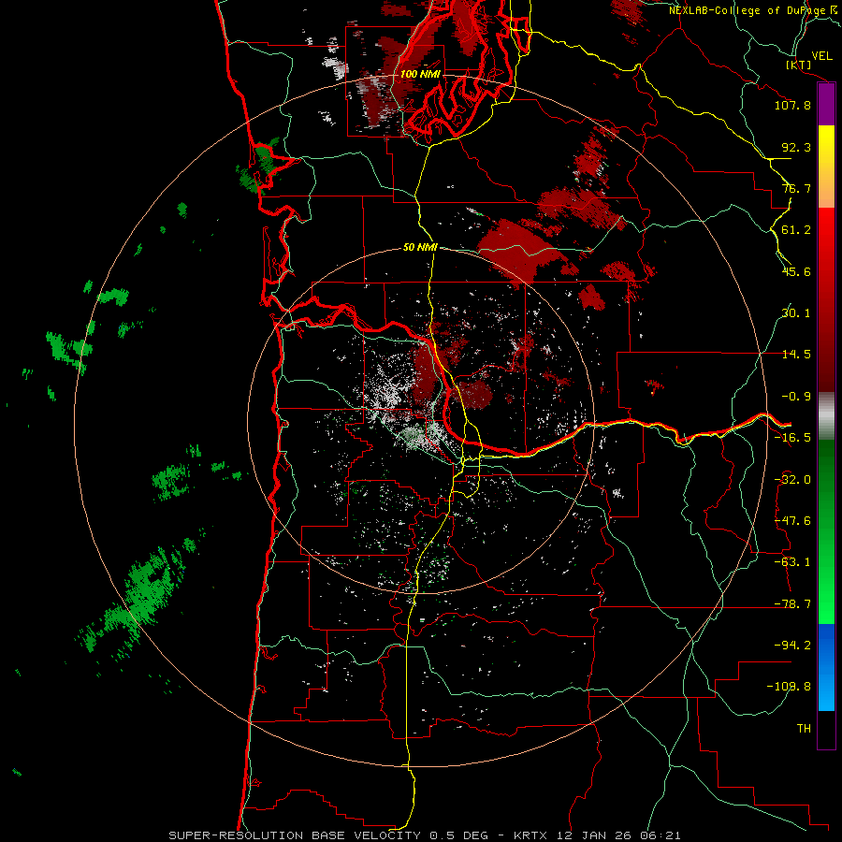Click the -32.0 velocity legend value

[792, 480]
